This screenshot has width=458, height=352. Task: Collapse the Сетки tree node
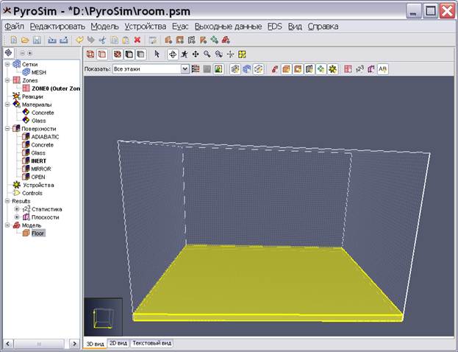[x=7, y=64]
